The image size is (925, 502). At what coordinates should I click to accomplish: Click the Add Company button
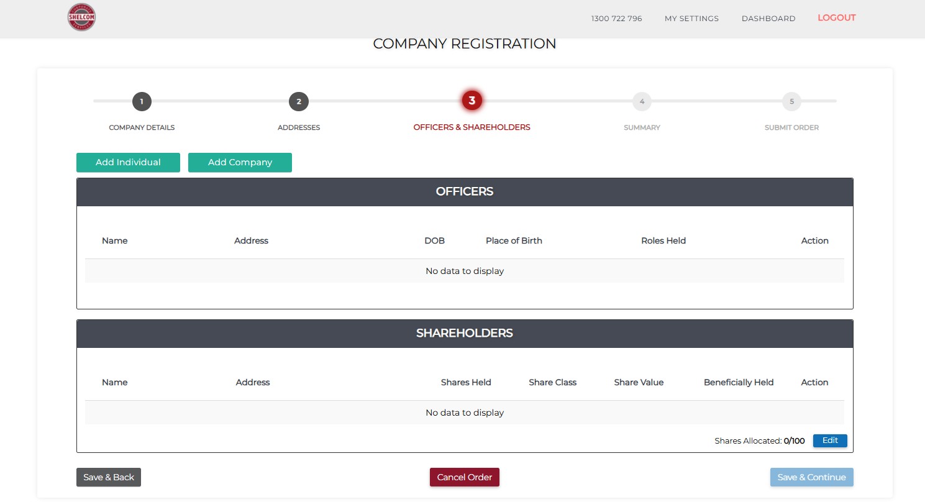[240, 162]
